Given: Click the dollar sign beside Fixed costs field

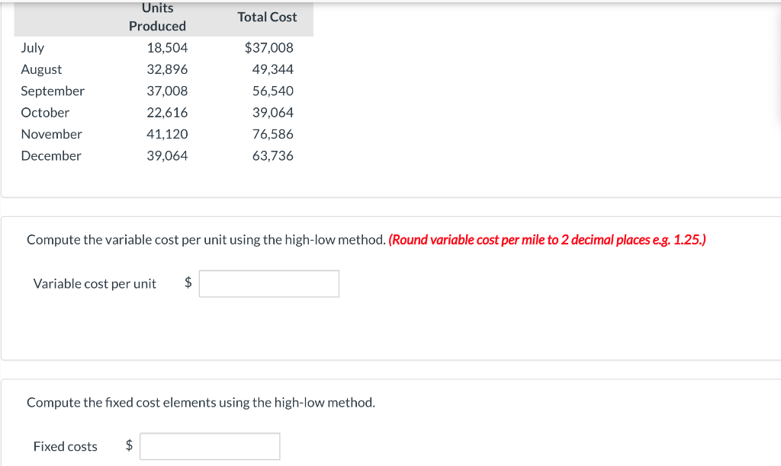Looking at the screenshot, I should (127, 446).
